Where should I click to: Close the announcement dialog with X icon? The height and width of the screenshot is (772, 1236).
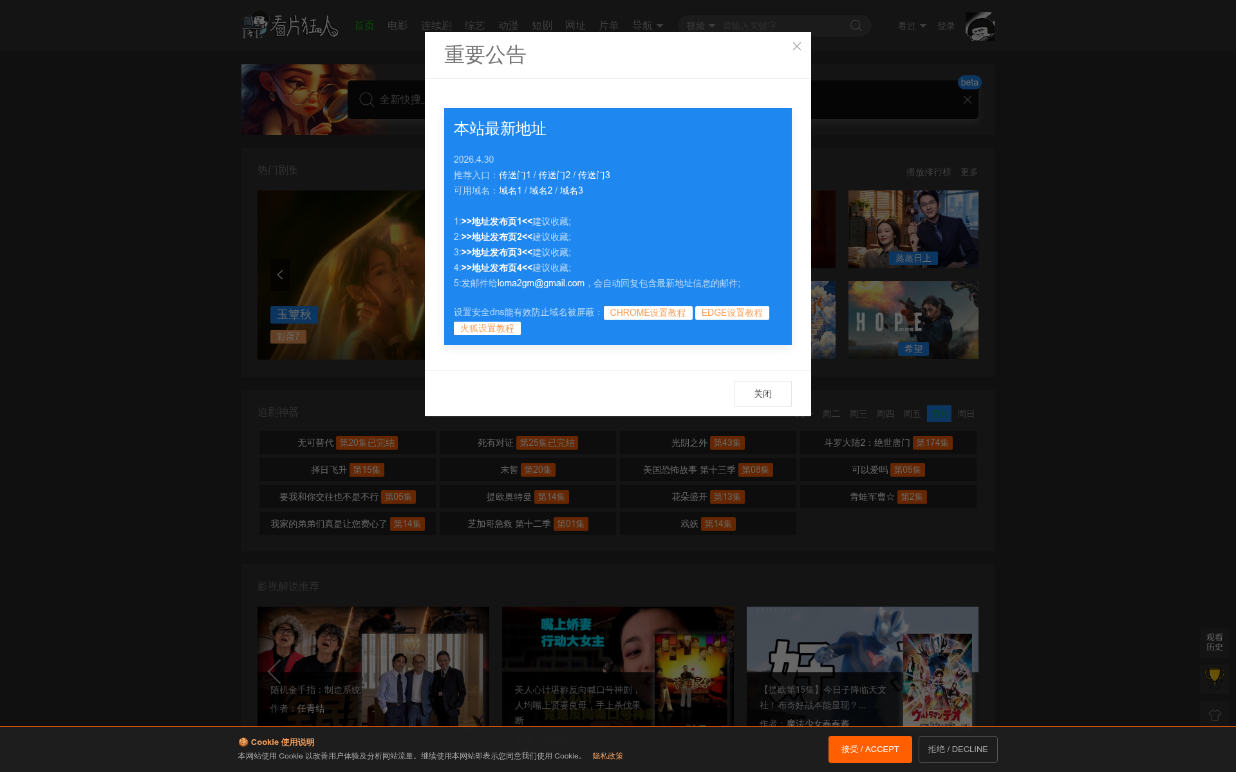(x=796, y=46)
